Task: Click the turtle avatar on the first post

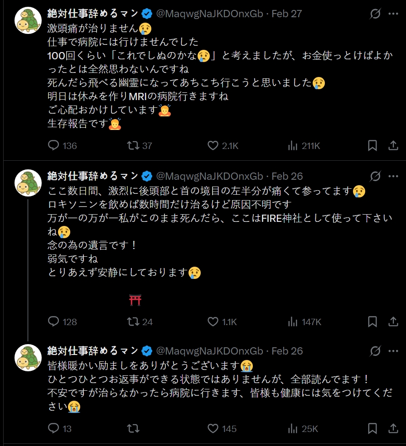Action: 29,21
